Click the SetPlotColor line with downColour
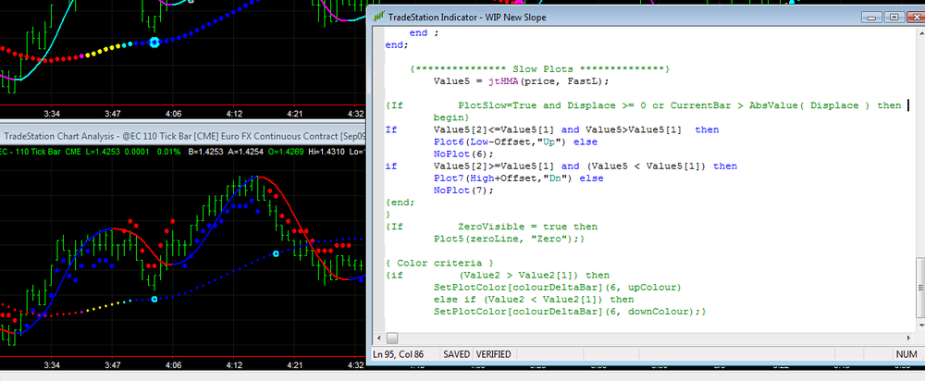 (x=570, y=312)
